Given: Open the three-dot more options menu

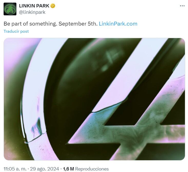Looking at the screenshot, I should point(182,6).
